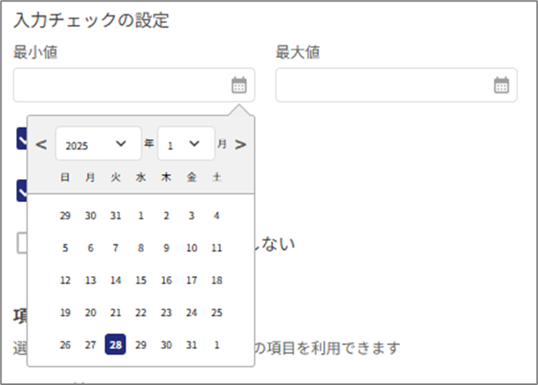Image resolution: width=538 pixels, height=385 pixels.
Task: Open calendar icon in 最大値 field
Action: pos(501,85)
